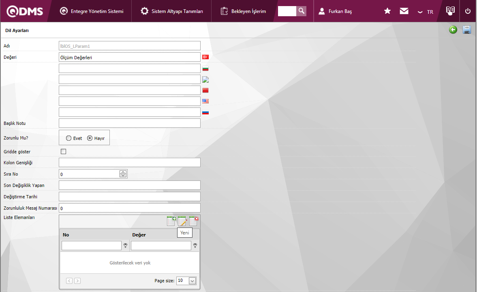
Task: Sort by the No column header
Action: tap(66, 235)
